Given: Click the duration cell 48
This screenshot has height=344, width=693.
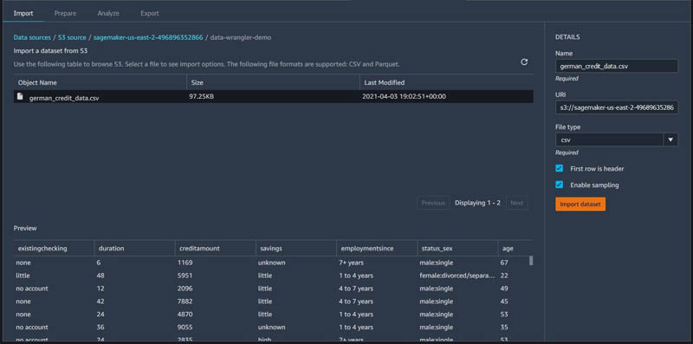Looking at the screenshot, I should point(100,276).
